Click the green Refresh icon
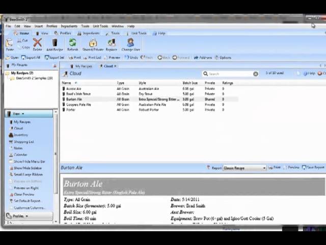 point(72,44)
